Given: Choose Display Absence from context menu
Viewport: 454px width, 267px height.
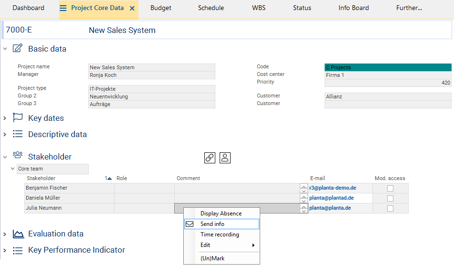Looking at the screenshot, I should click(x=222, y=214).
